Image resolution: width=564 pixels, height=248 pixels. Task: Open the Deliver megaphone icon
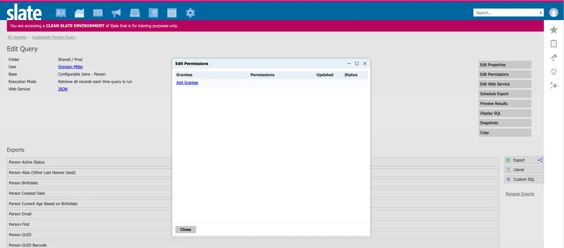116,13
